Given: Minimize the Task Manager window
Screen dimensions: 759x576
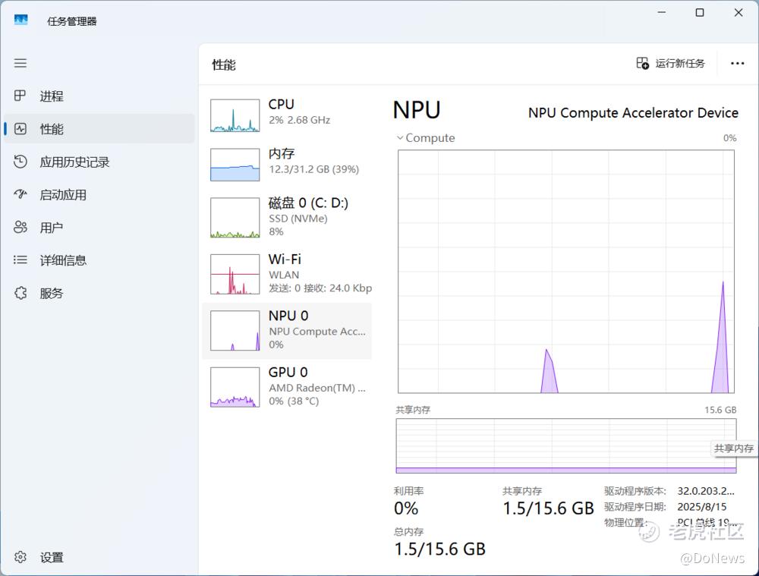Looking at the screenshot, I should pos(662,13).
